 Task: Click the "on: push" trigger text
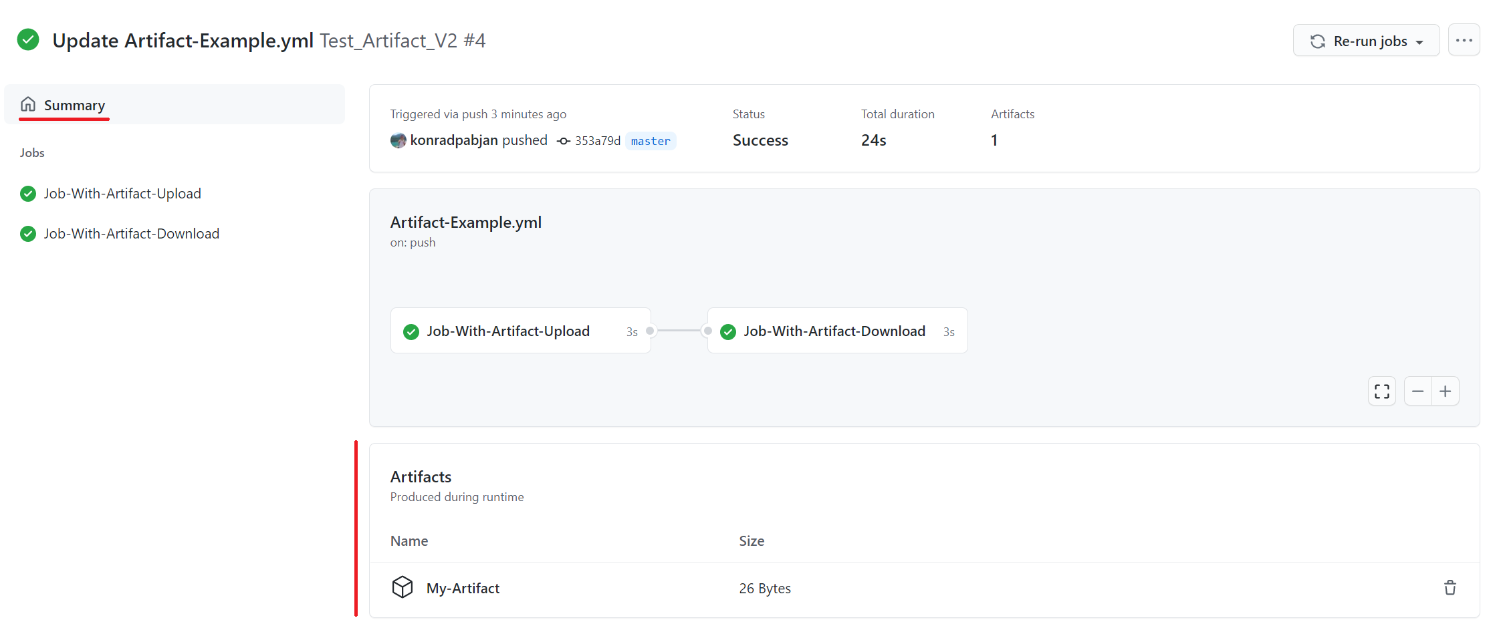click(x=413, y=243)
